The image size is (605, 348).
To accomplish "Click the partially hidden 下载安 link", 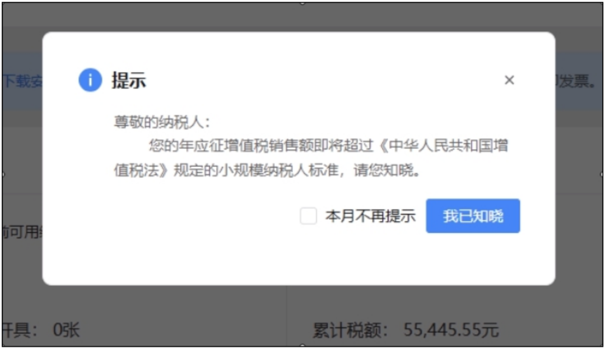I will point(22,81).
